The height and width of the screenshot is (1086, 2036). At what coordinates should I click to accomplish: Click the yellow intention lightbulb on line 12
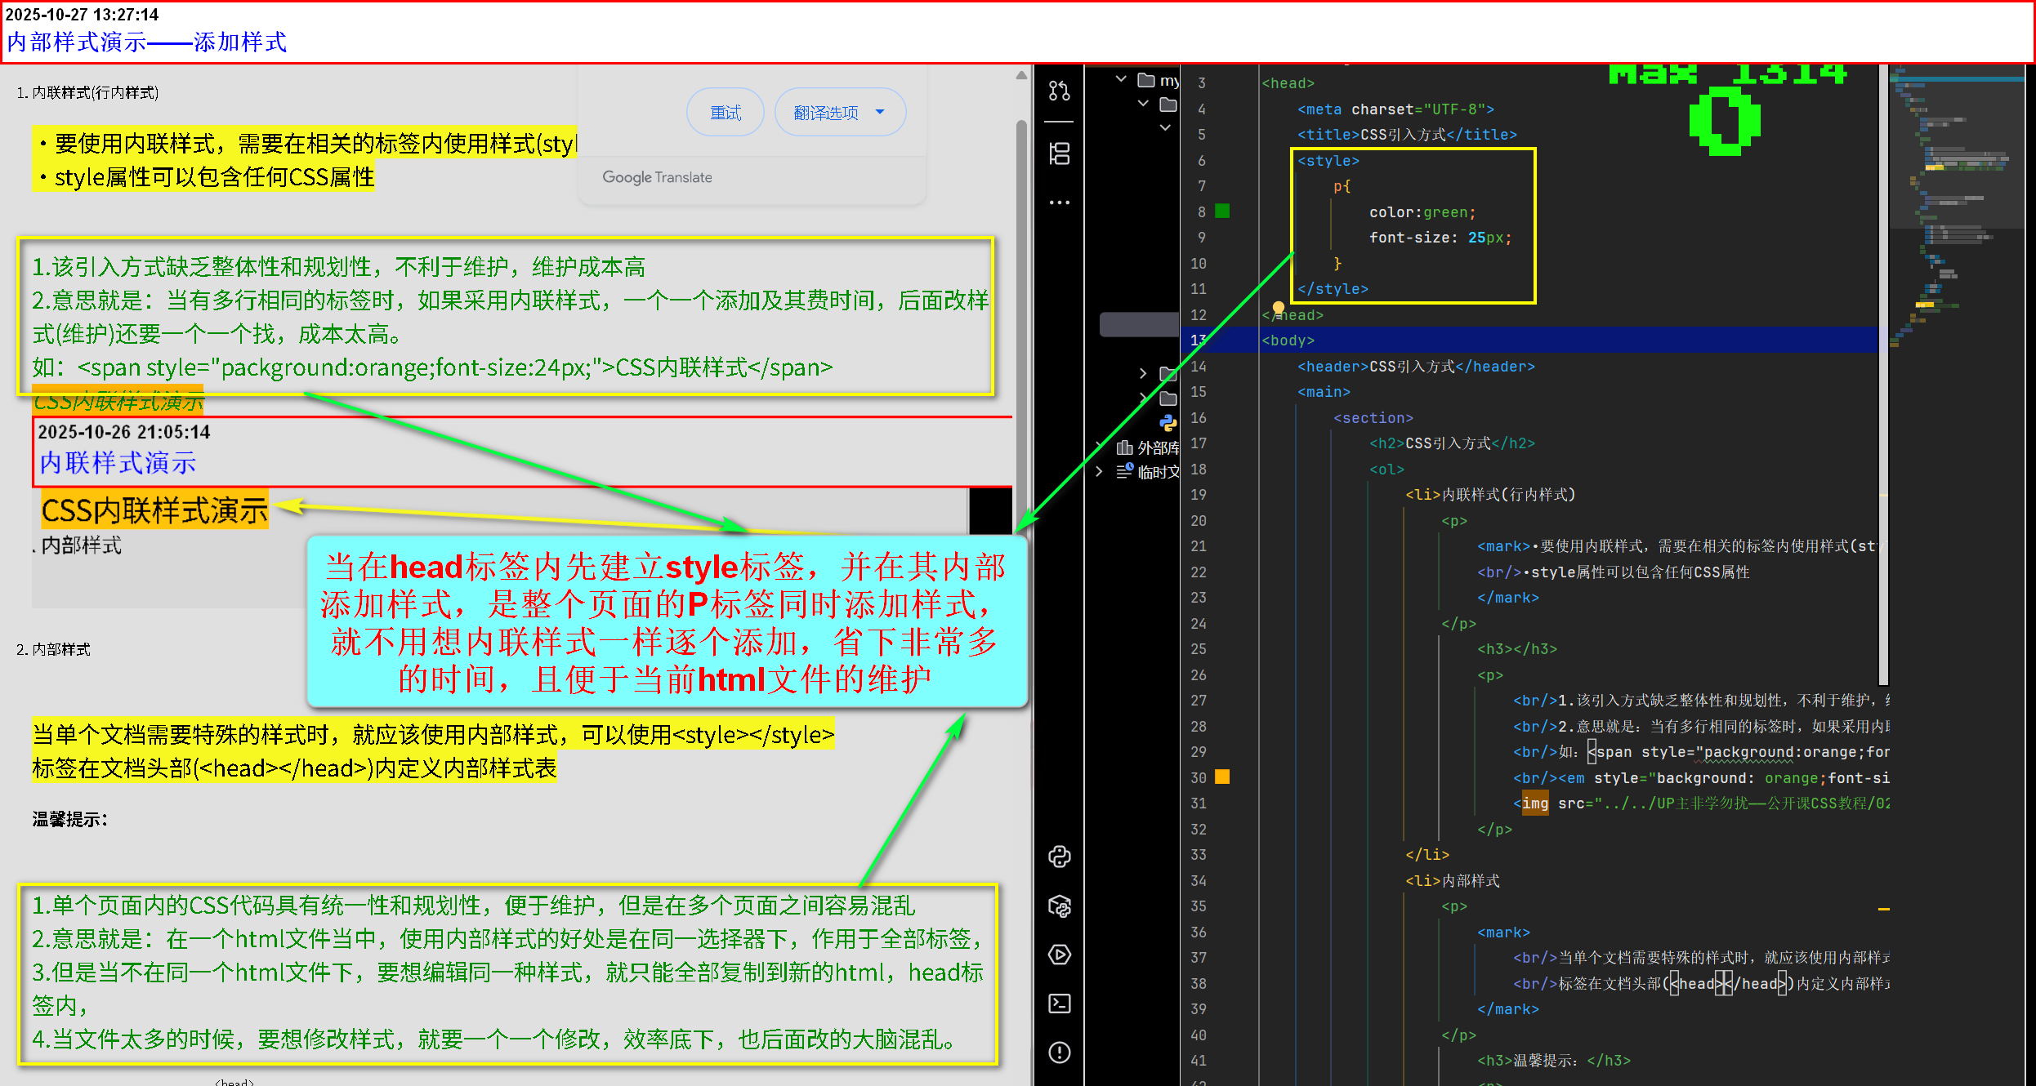click(1279, 308)
